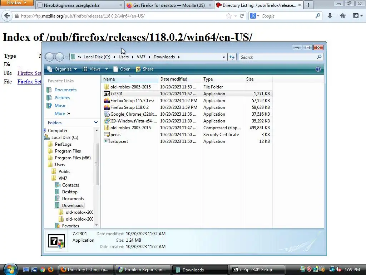Launch Firefox from the quick launch bar
Viewport: 366px width, 275px height.
pyautogui.click(x=50, y=270)
